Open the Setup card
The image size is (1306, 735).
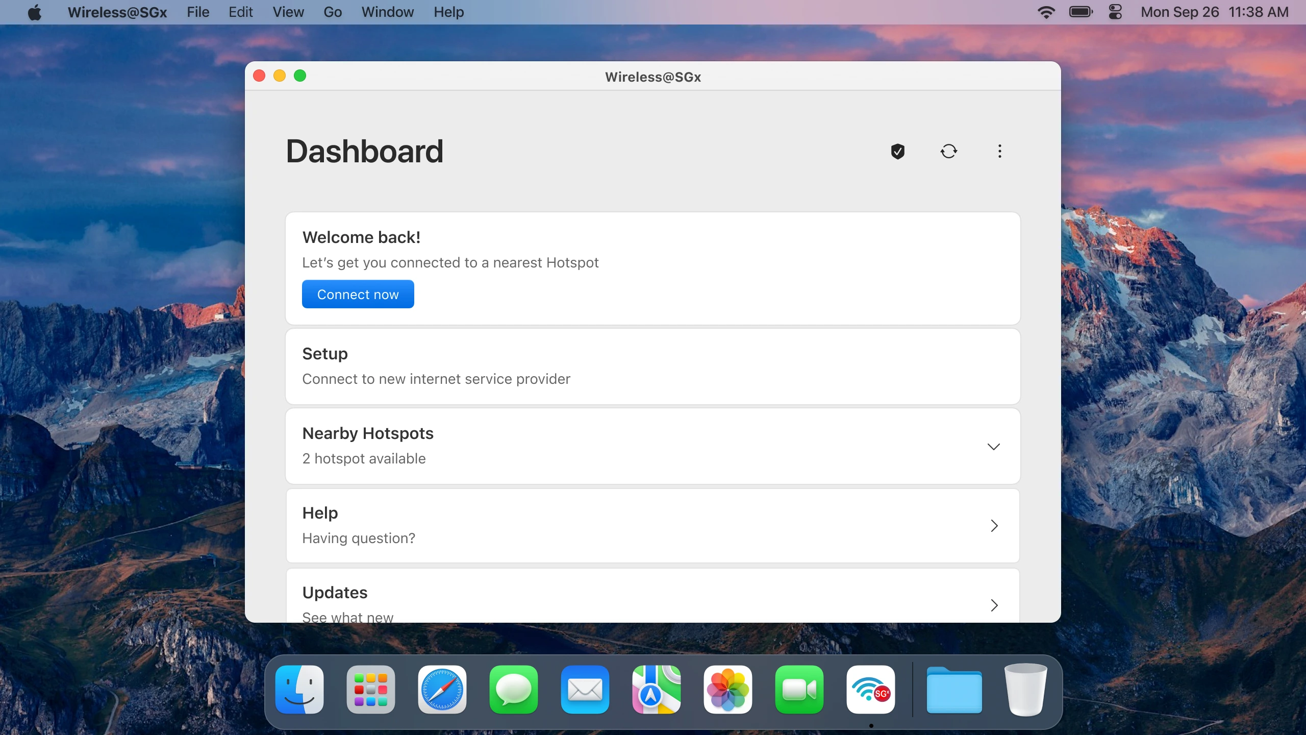click(652, 366)
